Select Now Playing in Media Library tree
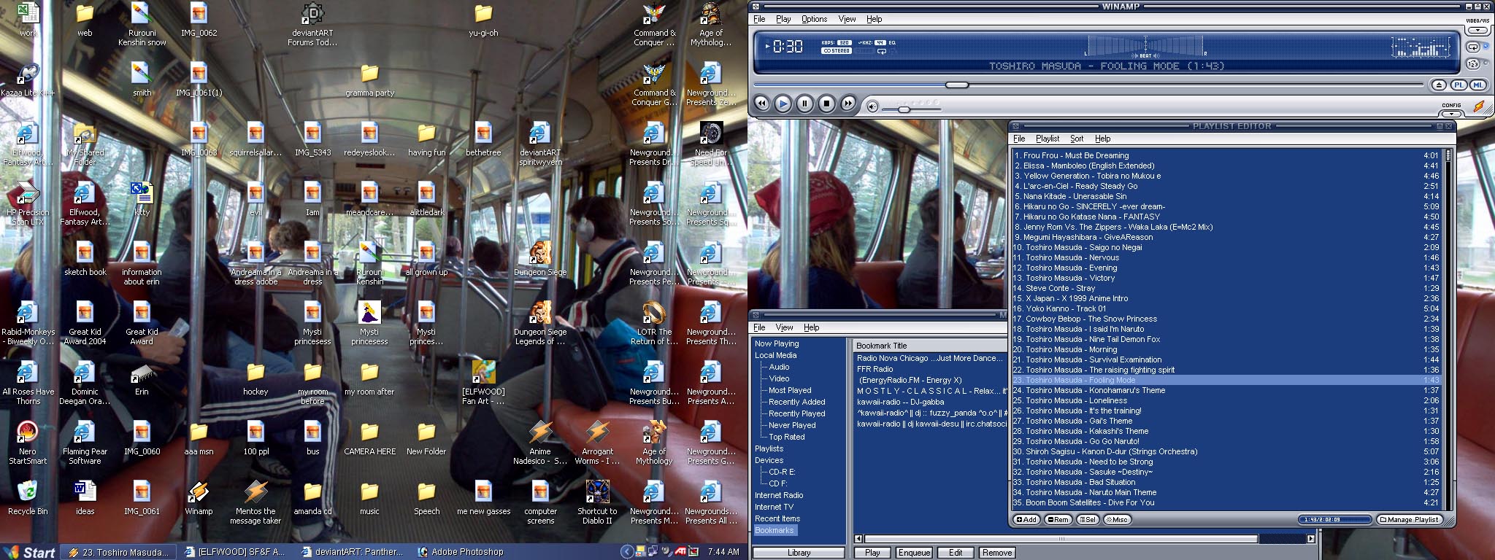Viewport: 1495px width, 560px height. 777,343
